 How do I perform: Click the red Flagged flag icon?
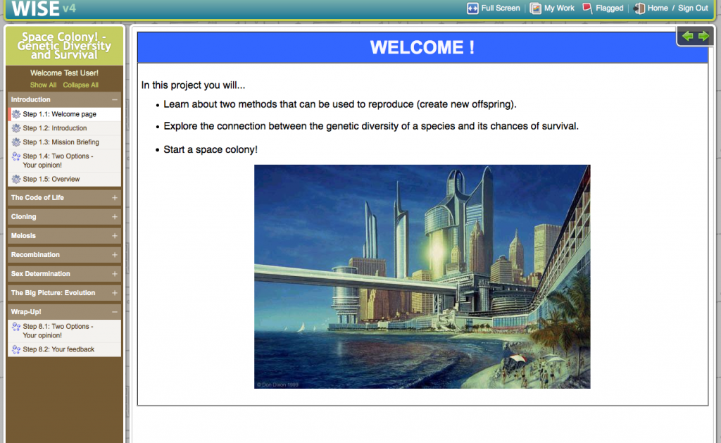587,8
